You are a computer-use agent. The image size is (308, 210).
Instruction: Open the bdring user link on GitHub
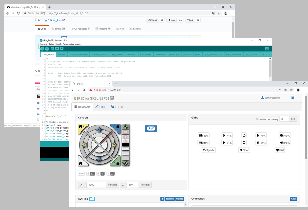point(42,20)
